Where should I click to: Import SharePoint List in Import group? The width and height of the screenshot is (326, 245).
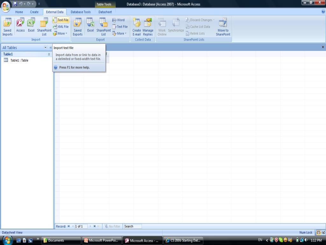coord(44,27)
